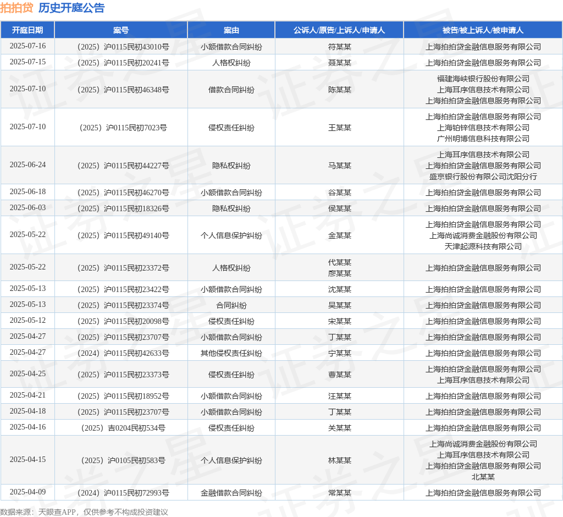Click plaintiff 马某某
This screenshot has width=563, height=517.
[x=340, y=166]
